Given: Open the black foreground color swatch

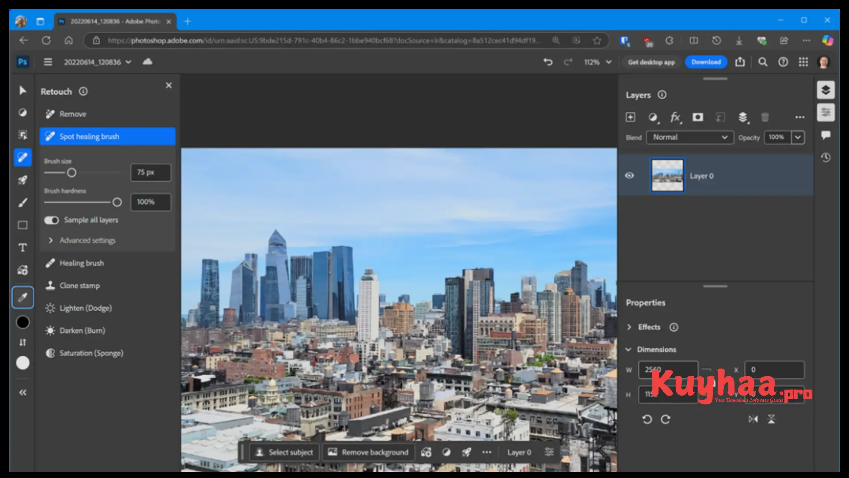Looking at the screenshot, I should pyautogui.click(x=23, y=322).
